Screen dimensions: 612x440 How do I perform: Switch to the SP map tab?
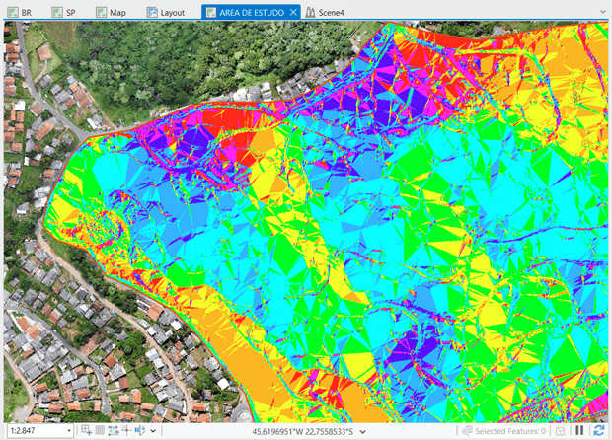[64, 13]
